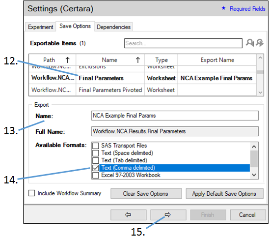This screenshot has height=240, width=269.
Task: Click exportable items list scroll-down arrow
Action: 260,92
